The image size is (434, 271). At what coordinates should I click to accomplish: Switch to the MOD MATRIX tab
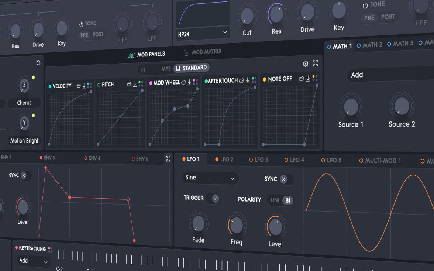(203, 52)
